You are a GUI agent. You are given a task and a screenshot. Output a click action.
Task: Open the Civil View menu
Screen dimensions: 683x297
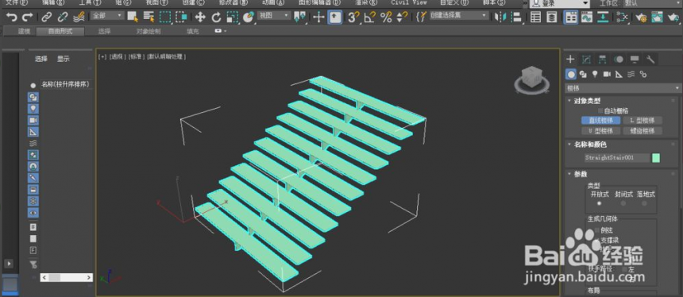pos(408,2)
